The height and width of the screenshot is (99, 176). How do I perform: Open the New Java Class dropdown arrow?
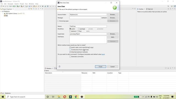(32, 6)
